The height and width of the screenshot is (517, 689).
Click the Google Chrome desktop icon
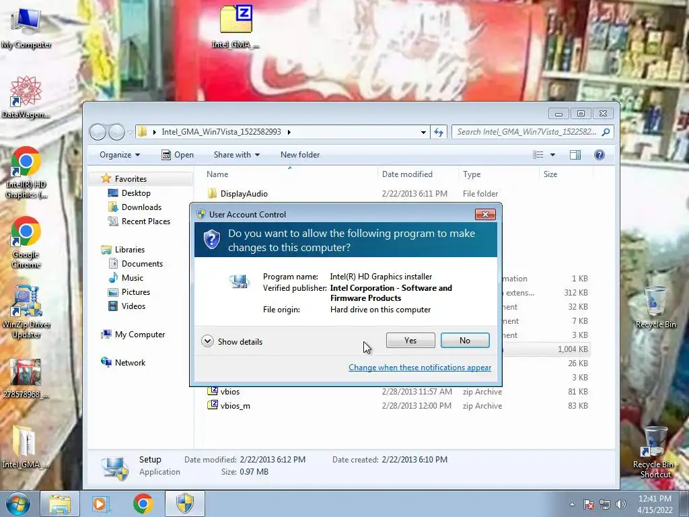point(26,242)
